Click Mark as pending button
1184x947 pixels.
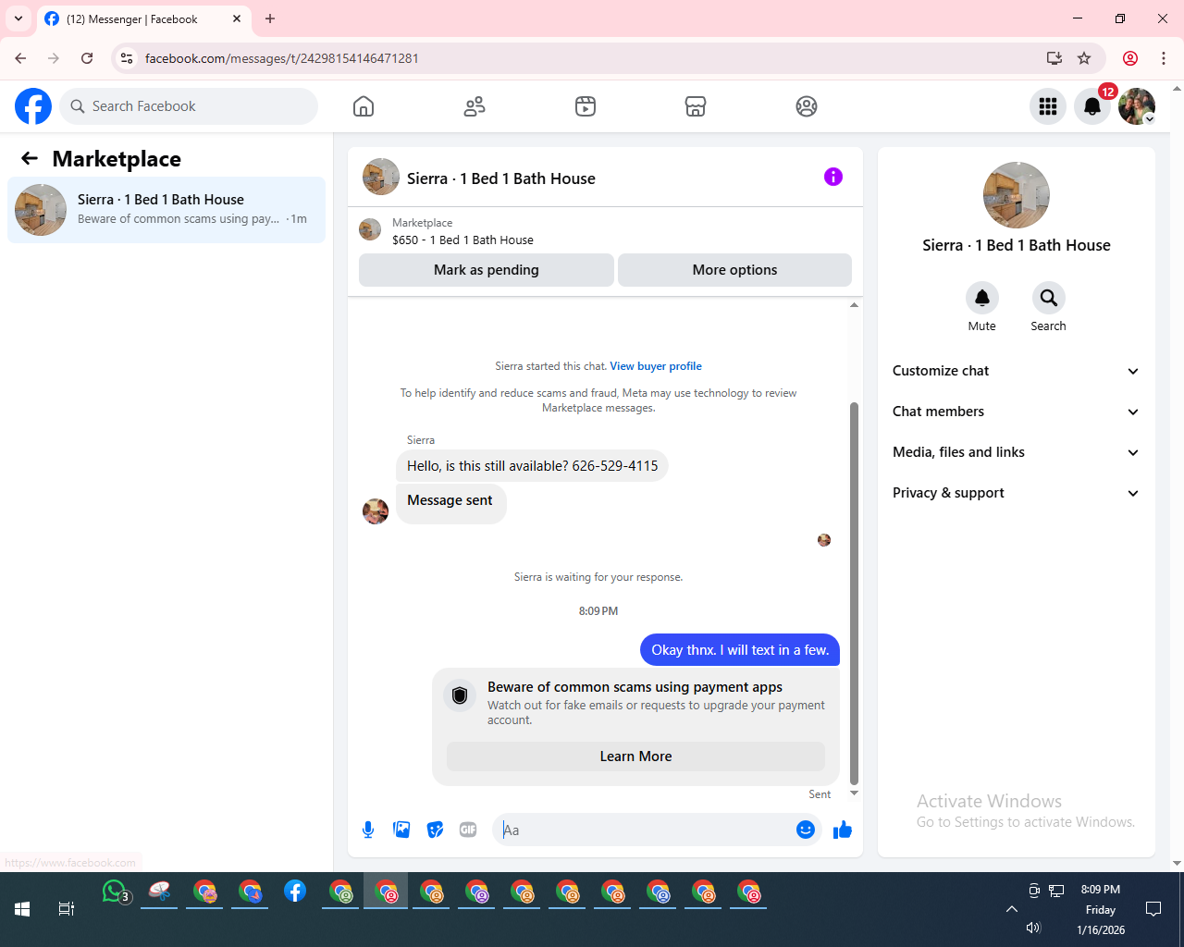487,270
